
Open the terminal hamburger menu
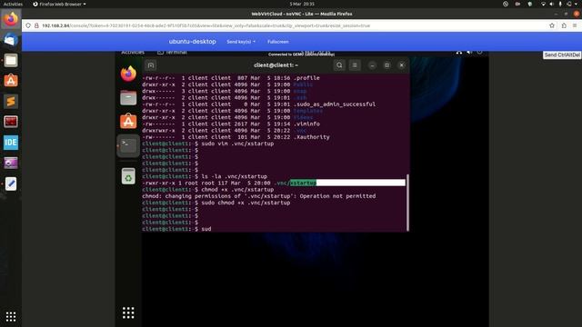click(x=355, y=65)
